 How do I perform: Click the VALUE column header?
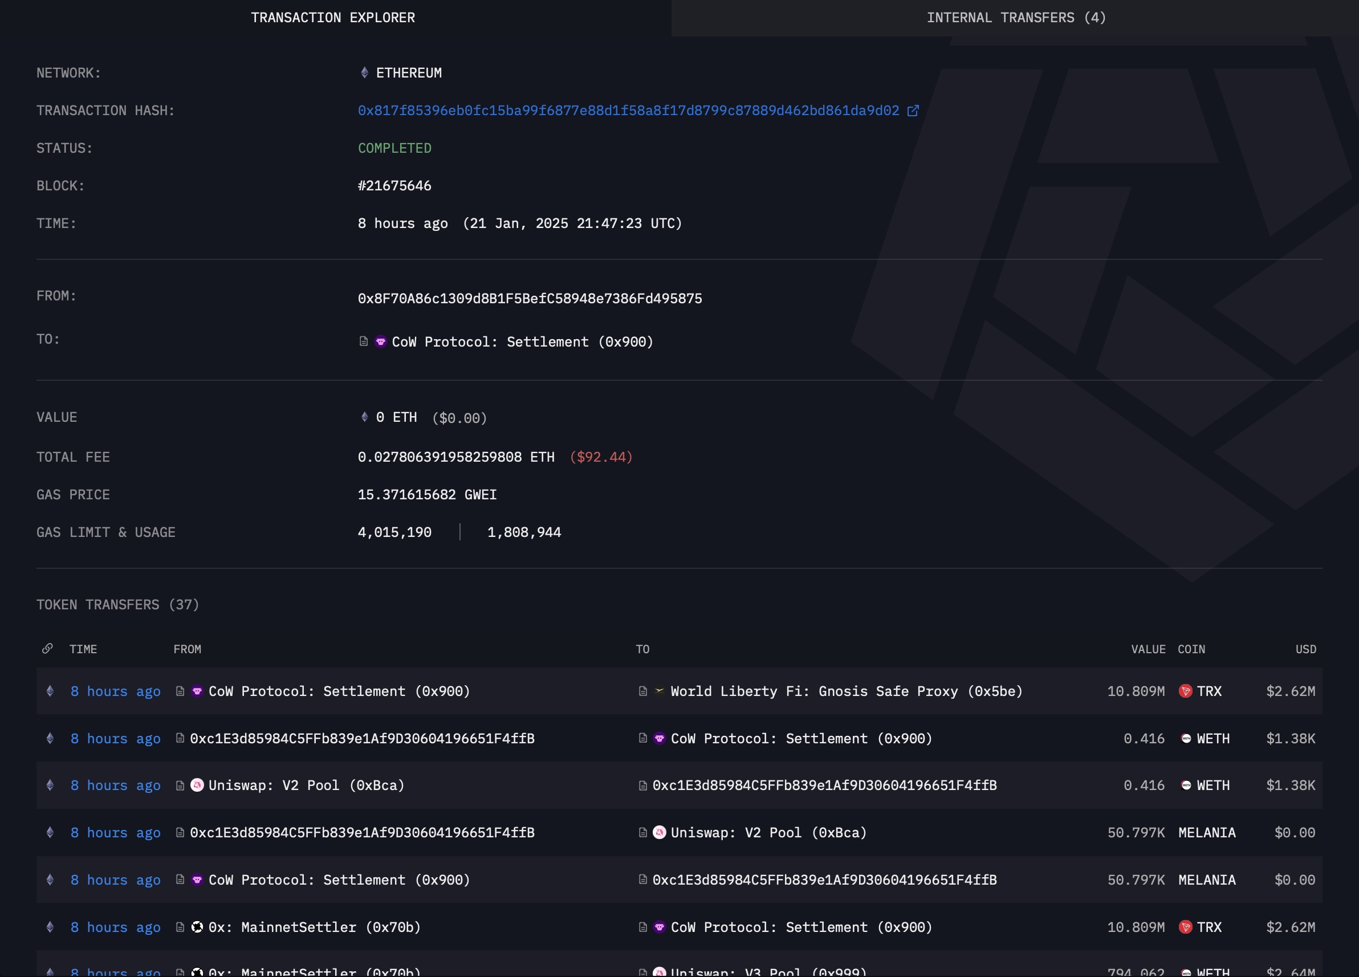(x=1148, y=649)
